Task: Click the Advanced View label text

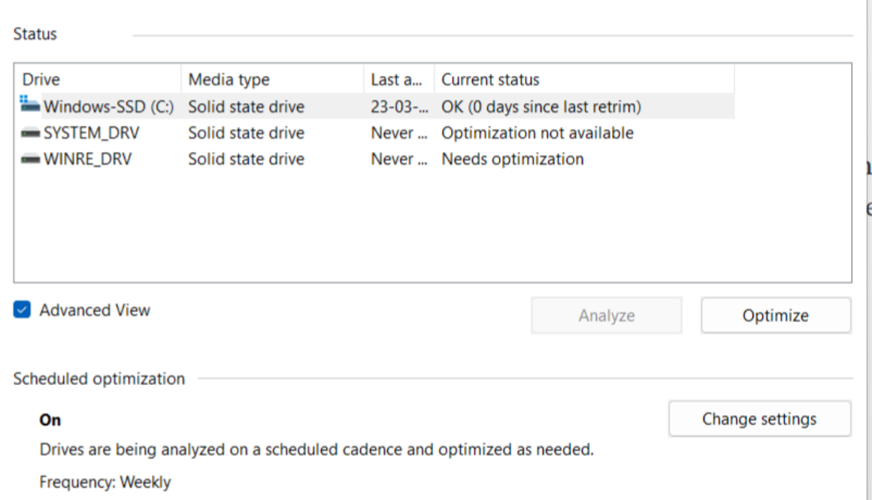Action: [95, 310]
